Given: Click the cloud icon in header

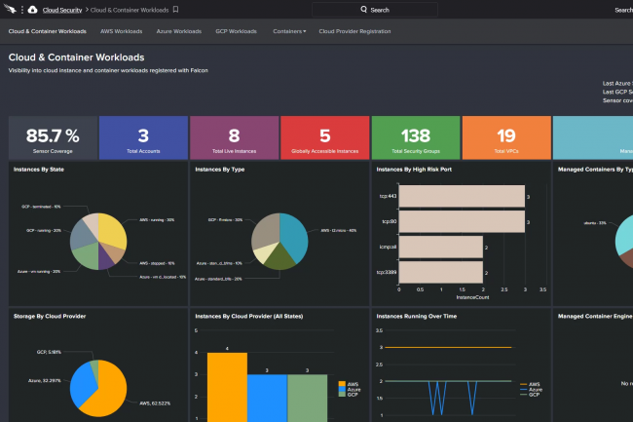Looking at the screenshot, I should pyautogui.click(x=33, y=10).
